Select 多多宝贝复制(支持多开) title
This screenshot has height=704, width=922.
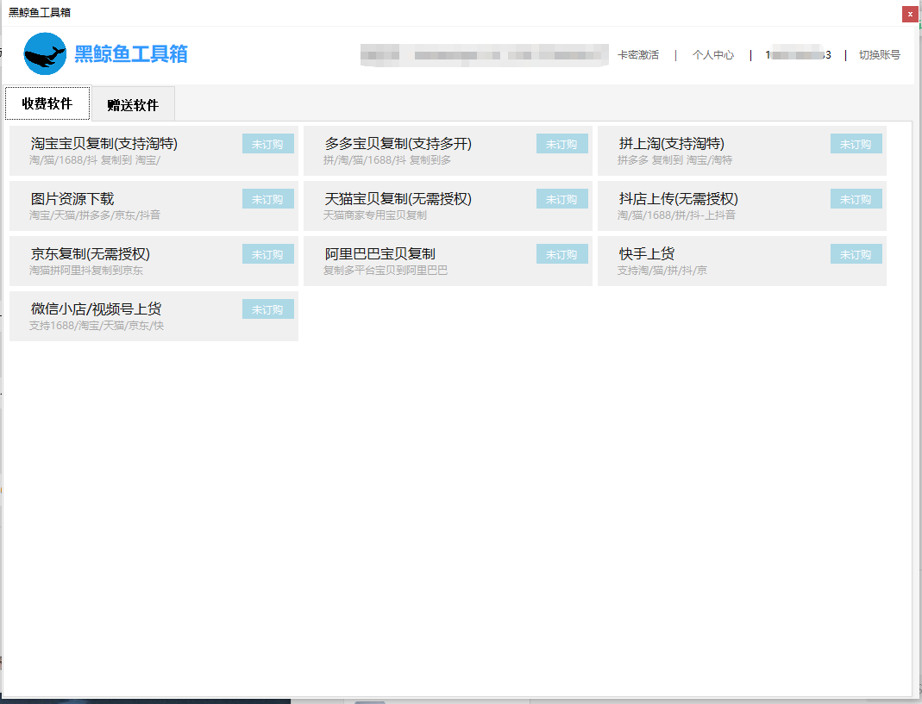pyautogui.click(x=398, y=143)
